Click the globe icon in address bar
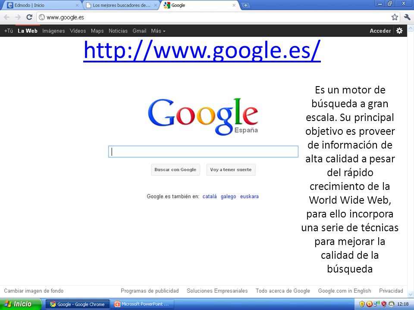This screenshot has width=414, height=310. [42, 17]
